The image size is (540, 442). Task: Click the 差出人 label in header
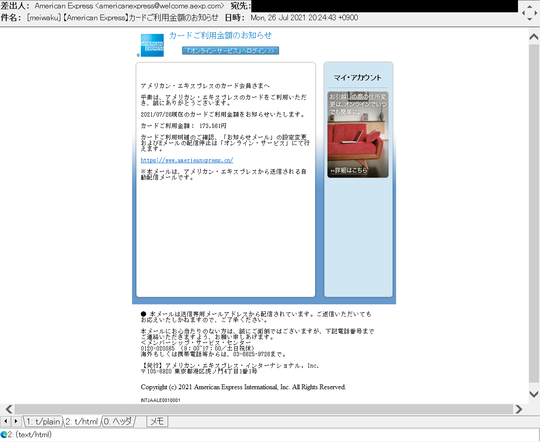15,6
